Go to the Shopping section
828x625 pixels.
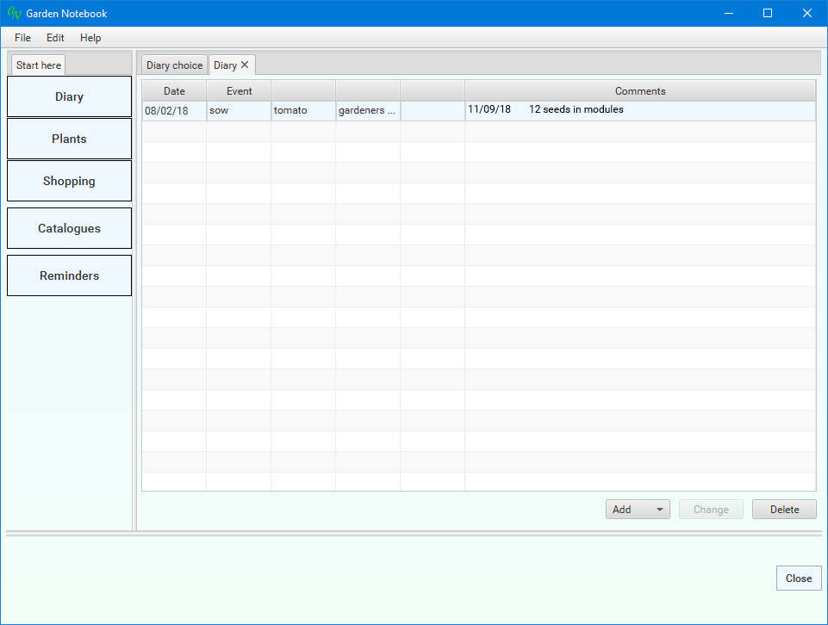tap(69, 181)
